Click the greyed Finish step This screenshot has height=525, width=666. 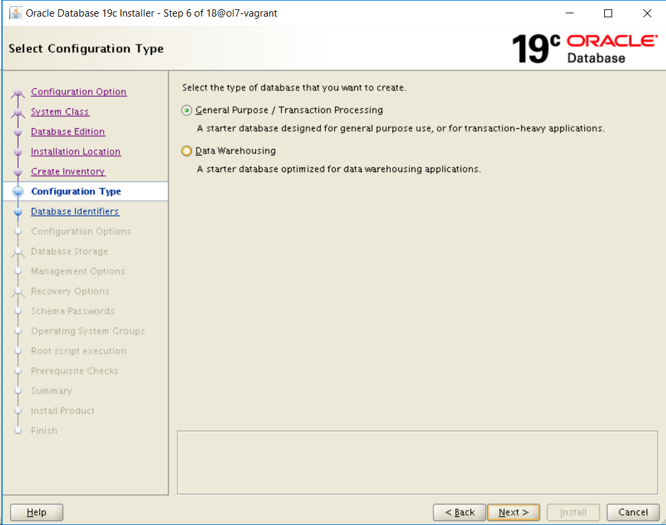(44, 431)
